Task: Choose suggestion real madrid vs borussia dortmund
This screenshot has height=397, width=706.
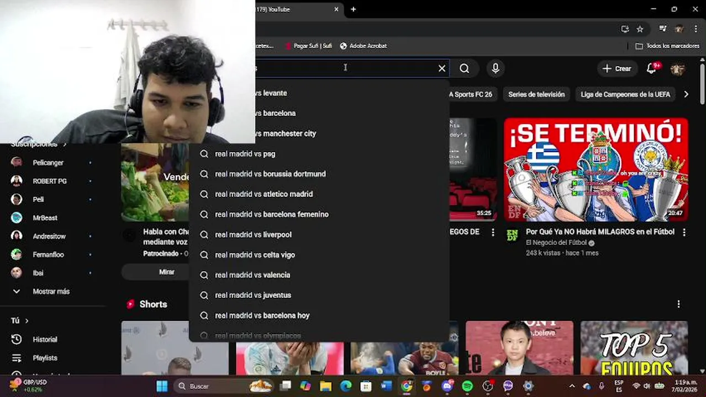Action: [x=319, y=174]
